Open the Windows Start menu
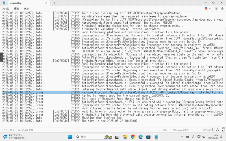Viewport: 226px width, 141px height. [70, 137]
